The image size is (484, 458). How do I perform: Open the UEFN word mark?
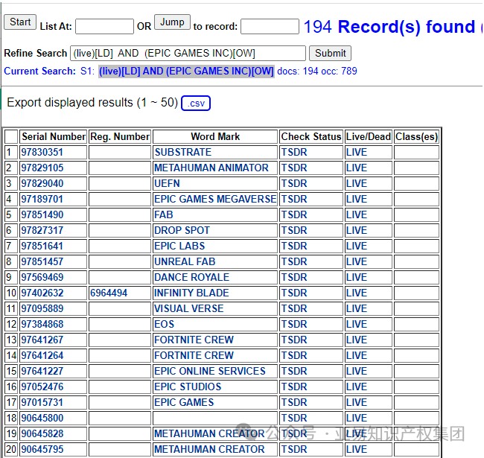(x=167, y=184)
